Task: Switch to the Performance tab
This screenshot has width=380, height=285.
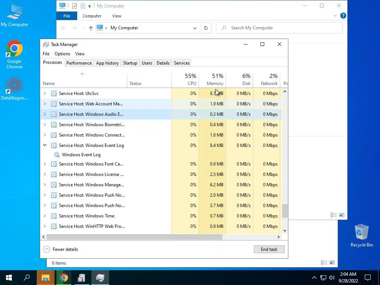Action: 79,63
